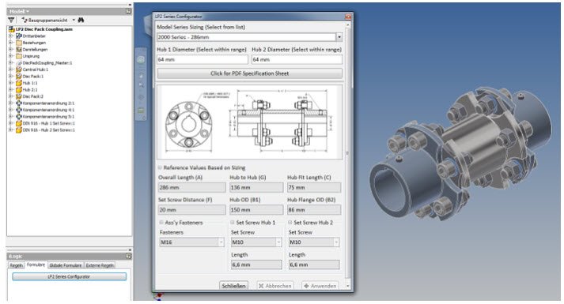Click the Hub Flange OD (B2) value field
Image resolution: width=564 pixels, height=304 pixels.
pyautogui.click(x=314, y=209)
